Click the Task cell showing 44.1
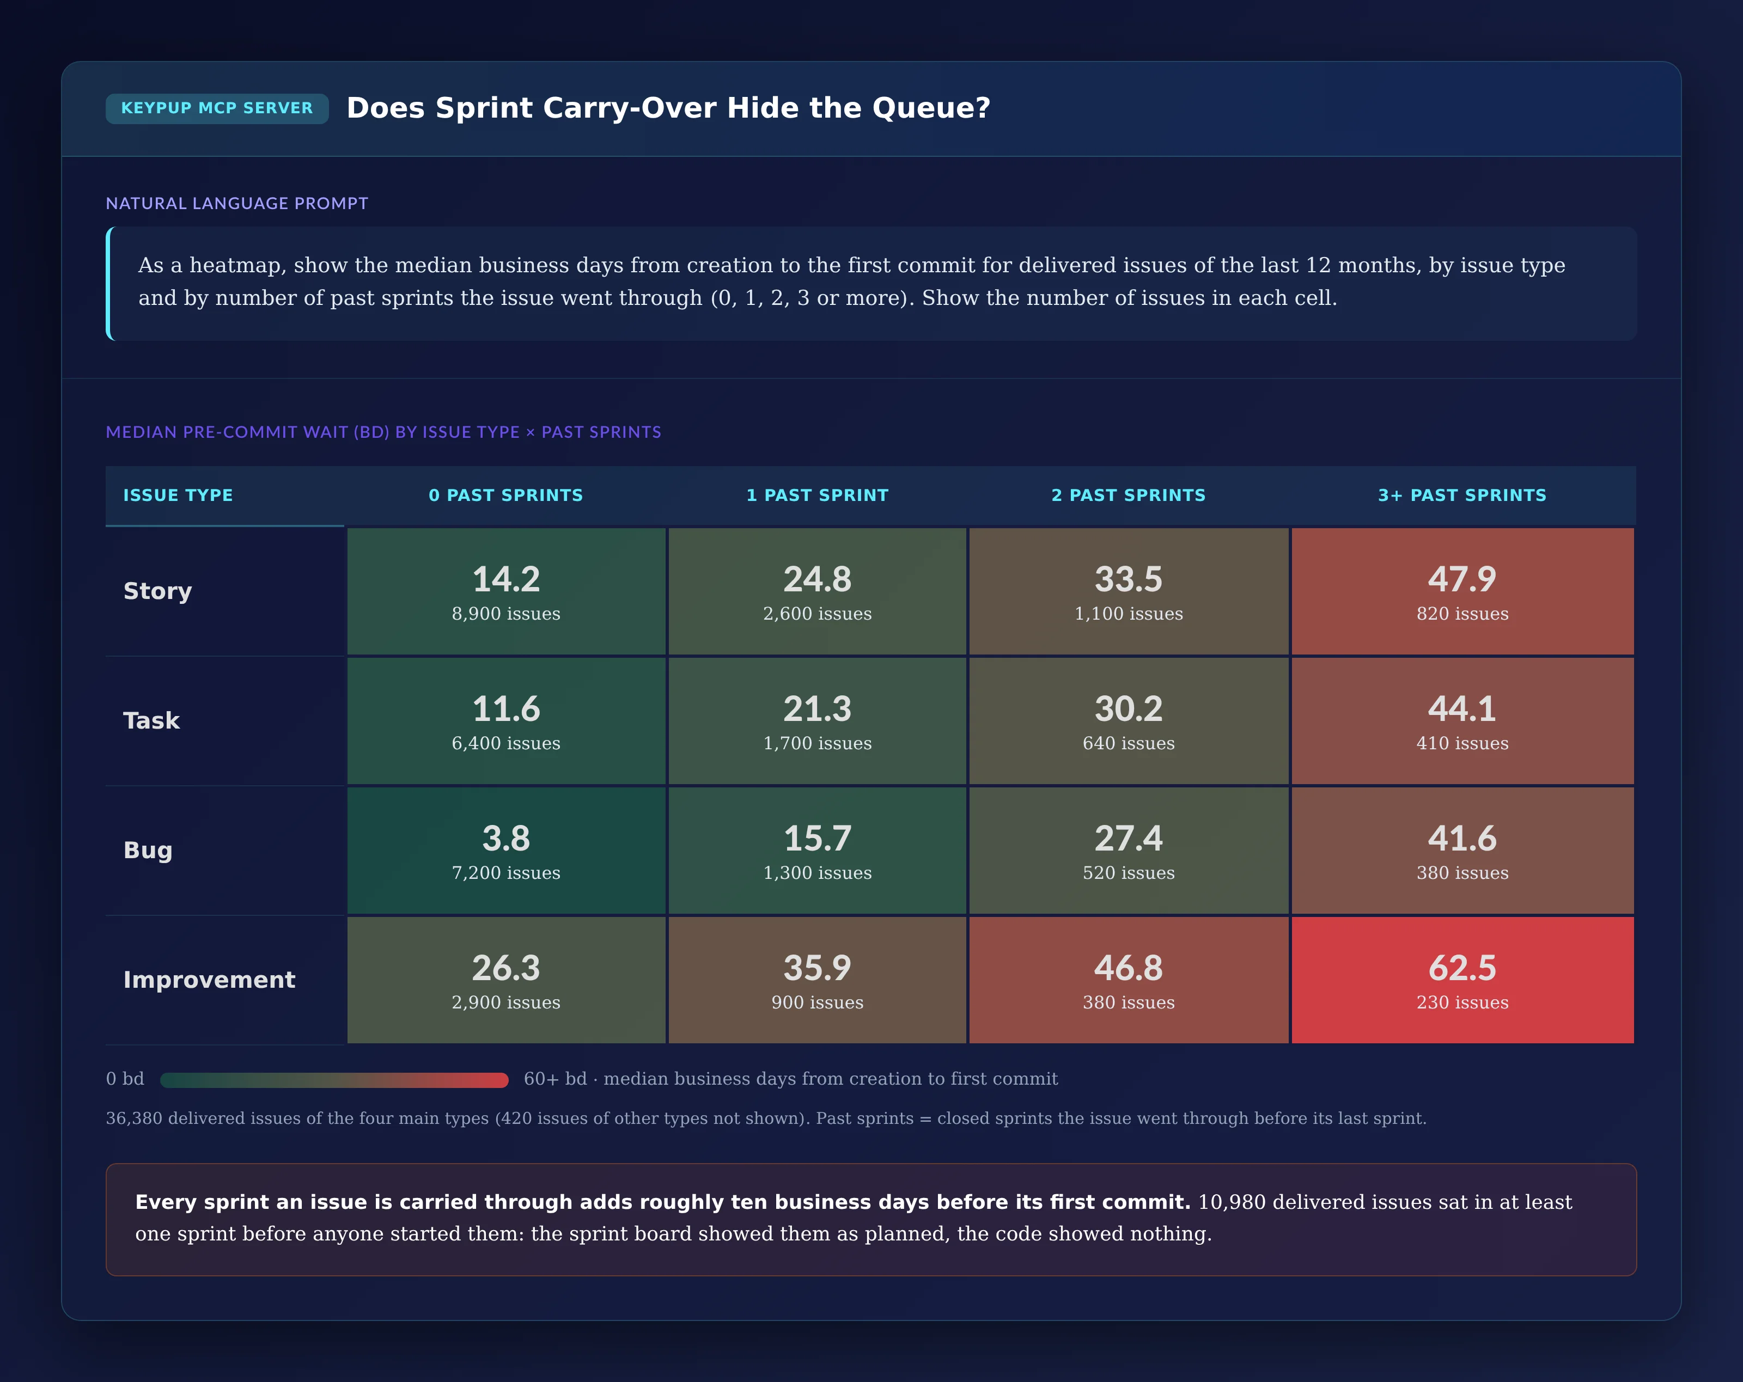This screenshot has height=1382, width=1743. (x=1462, y=721)
